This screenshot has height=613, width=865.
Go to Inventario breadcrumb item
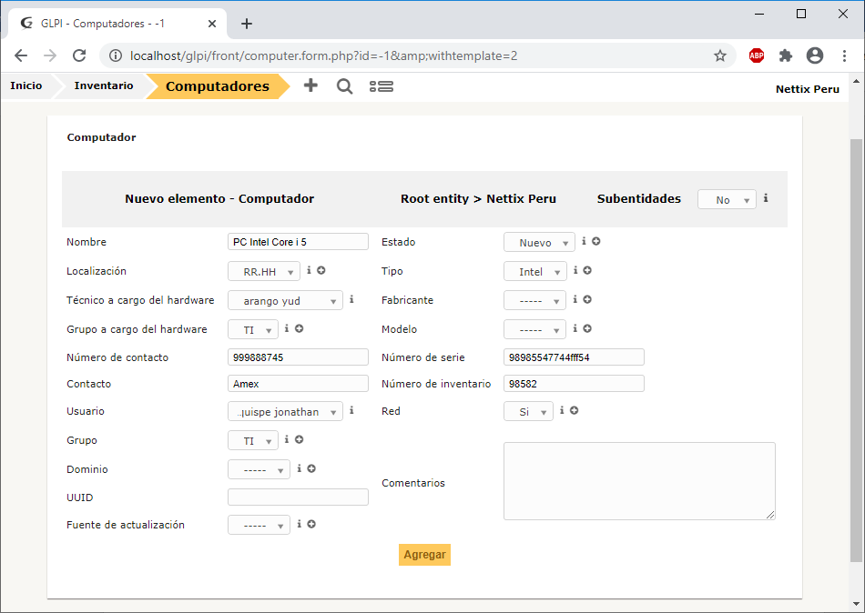click(x=104, y=86)
